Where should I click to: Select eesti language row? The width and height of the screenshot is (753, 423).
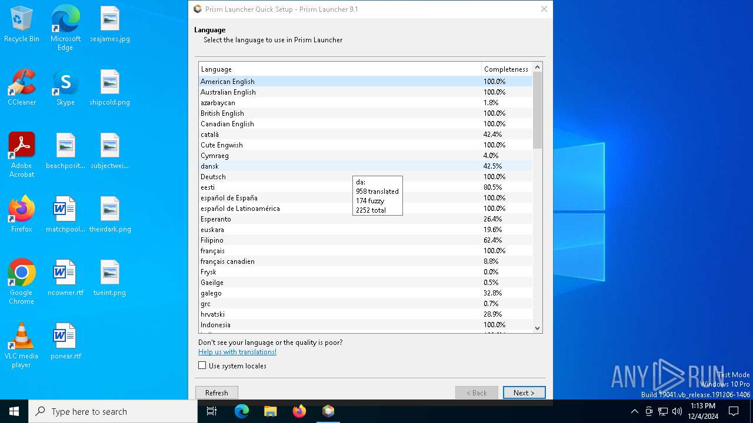(x=365, y=187)
